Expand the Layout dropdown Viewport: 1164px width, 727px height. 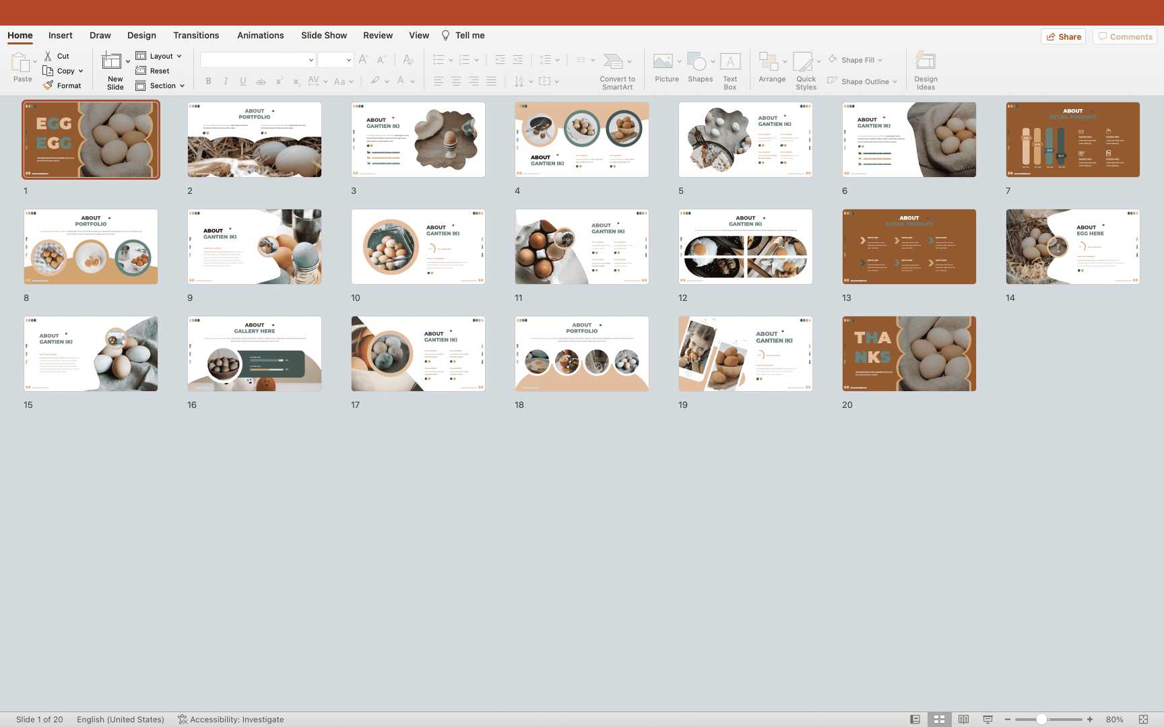pyautogui.click(x=179, y=57)
